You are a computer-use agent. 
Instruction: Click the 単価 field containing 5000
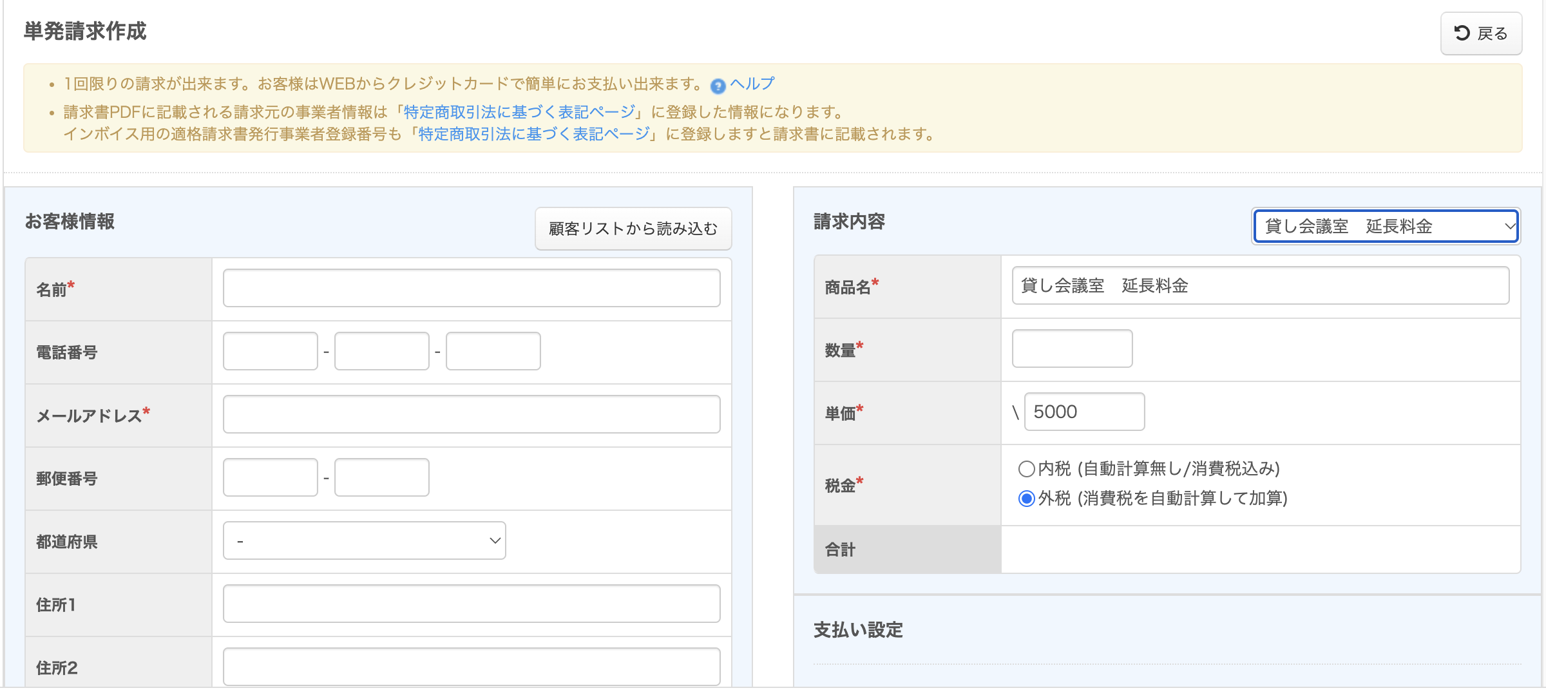click(x=1084, y=412)
